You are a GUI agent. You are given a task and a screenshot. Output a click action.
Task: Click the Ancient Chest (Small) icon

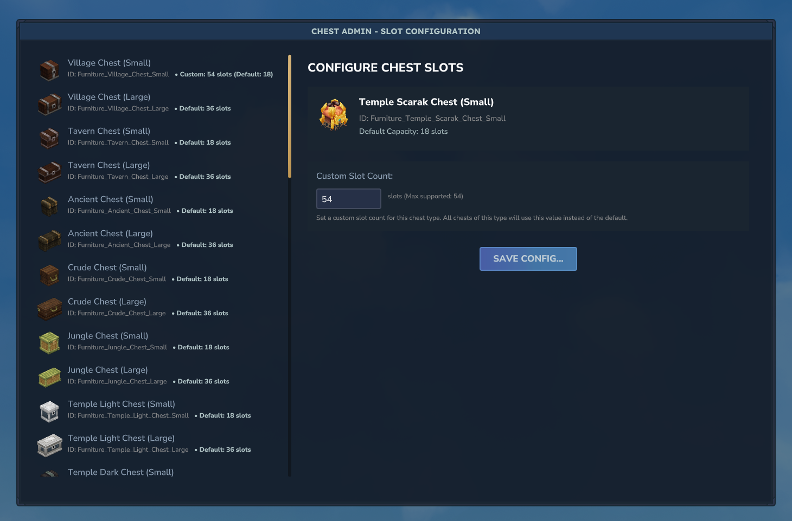pos(49,206)
